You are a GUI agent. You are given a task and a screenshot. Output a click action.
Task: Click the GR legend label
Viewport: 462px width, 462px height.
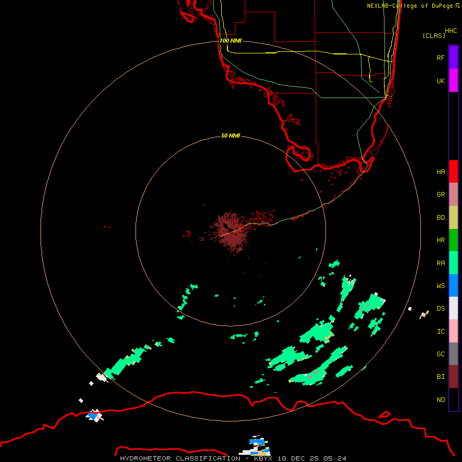pyautogui.click(x=440, y=195)
